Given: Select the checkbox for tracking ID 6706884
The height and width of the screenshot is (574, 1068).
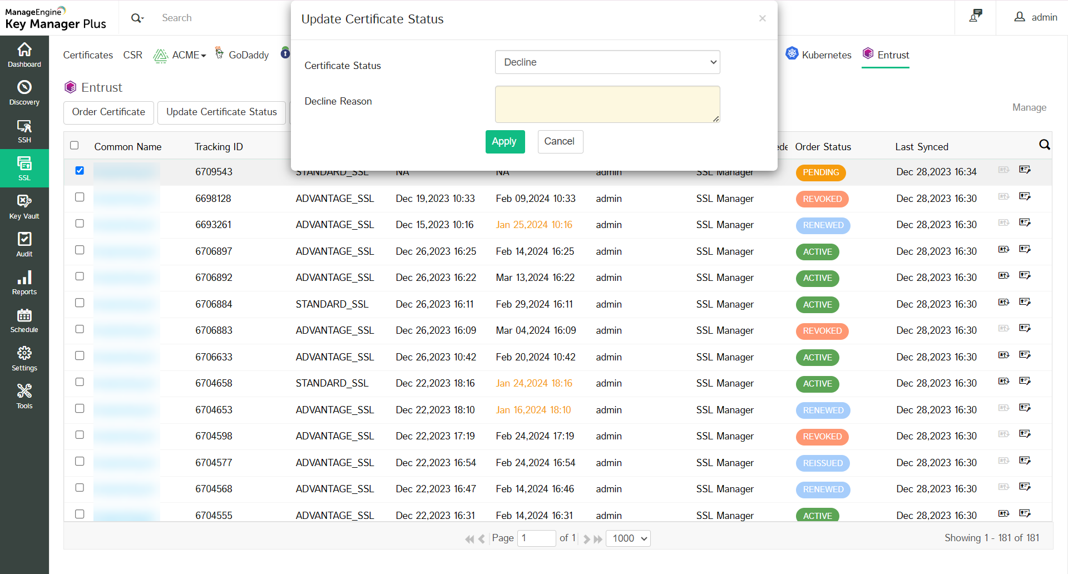Looking at the screenshot, I should click(80, 303).
